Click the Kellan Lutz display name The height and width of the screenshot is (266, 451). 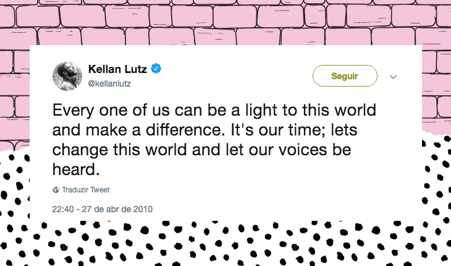117,69
